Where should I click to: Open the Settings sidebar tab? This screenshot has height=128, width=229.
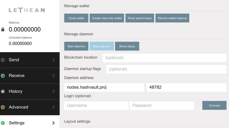(x=29, y=123)
